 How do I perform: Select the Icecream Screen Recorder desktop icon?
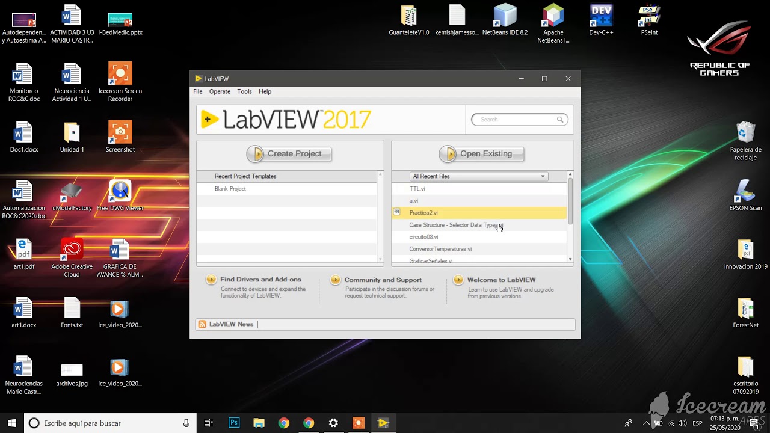(x=120, y=82)
